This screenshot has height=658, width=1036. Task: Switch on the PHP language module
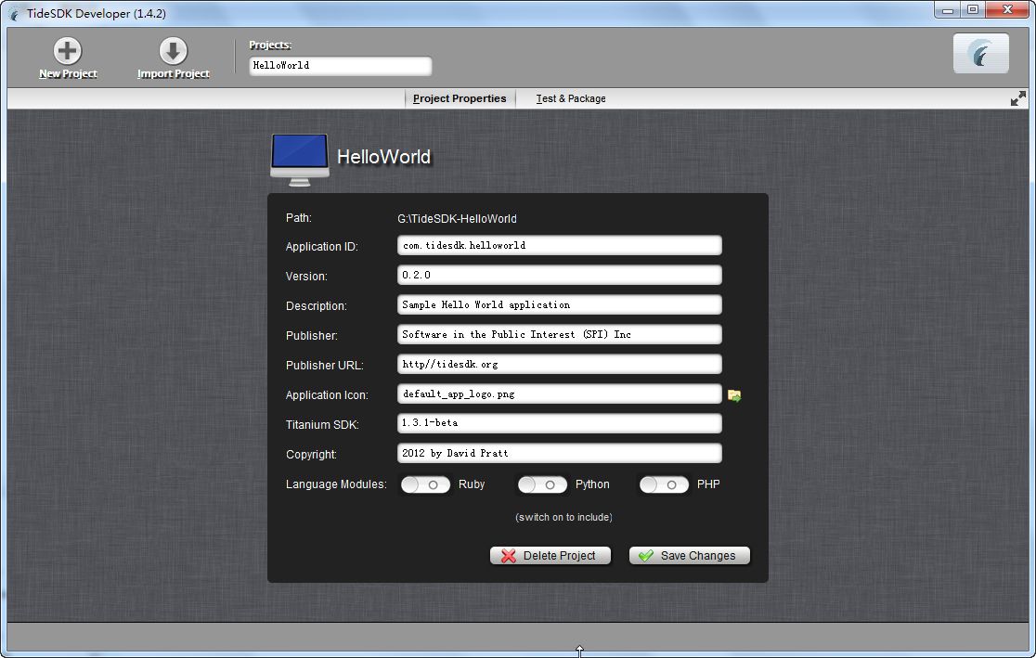point(664,484)
